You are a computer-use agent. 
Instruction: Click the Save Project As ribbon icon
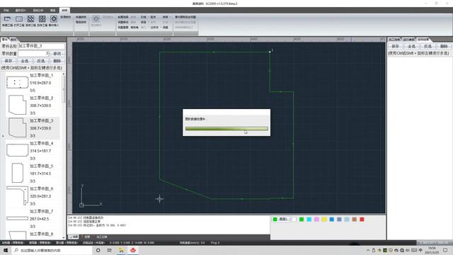[42, 19]
